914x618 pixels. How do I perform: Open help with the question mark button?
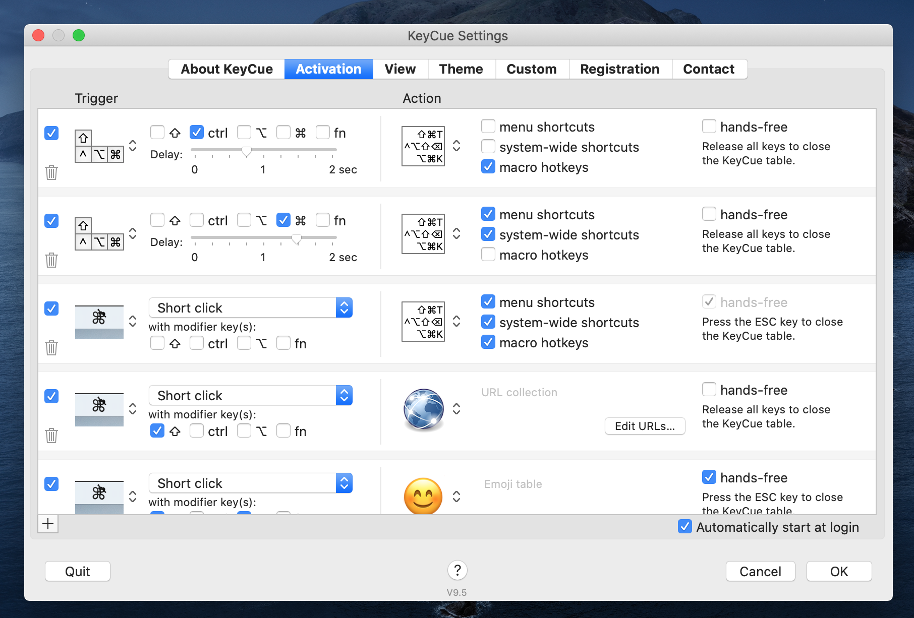tap(458, 571)
